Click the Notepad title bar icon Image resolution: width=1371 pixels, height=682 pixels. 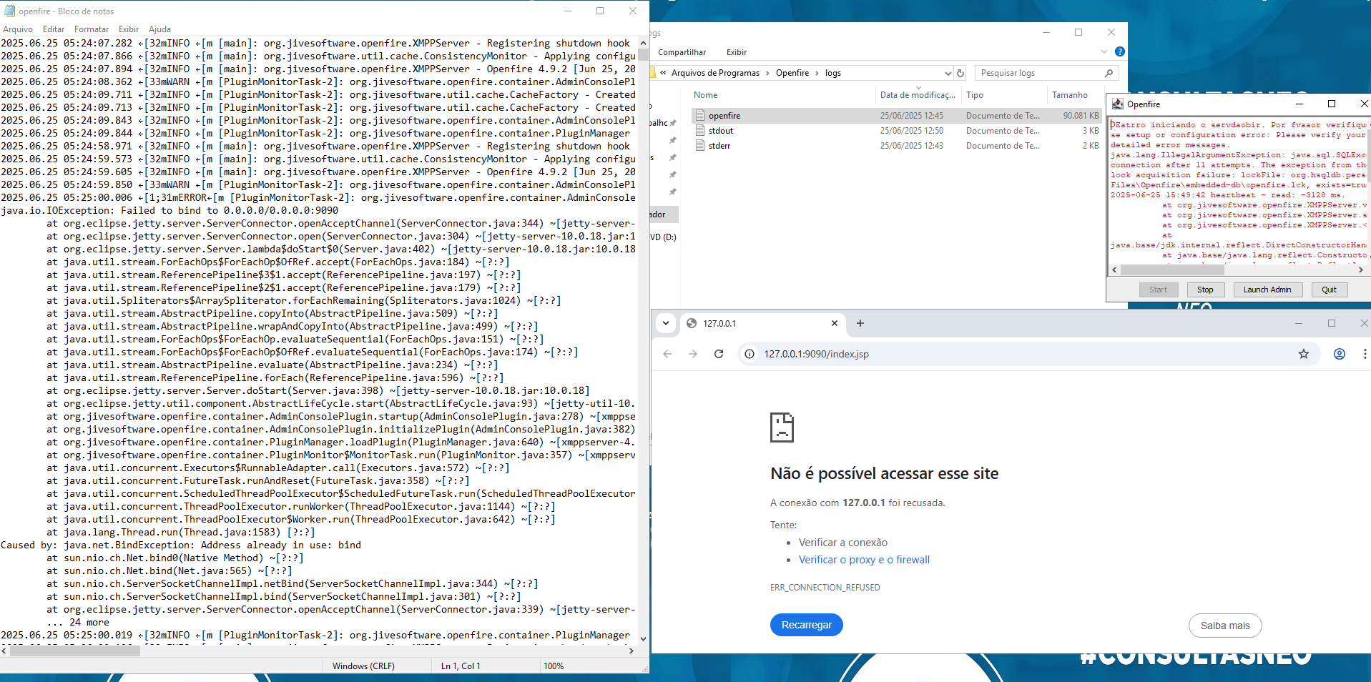9,11
